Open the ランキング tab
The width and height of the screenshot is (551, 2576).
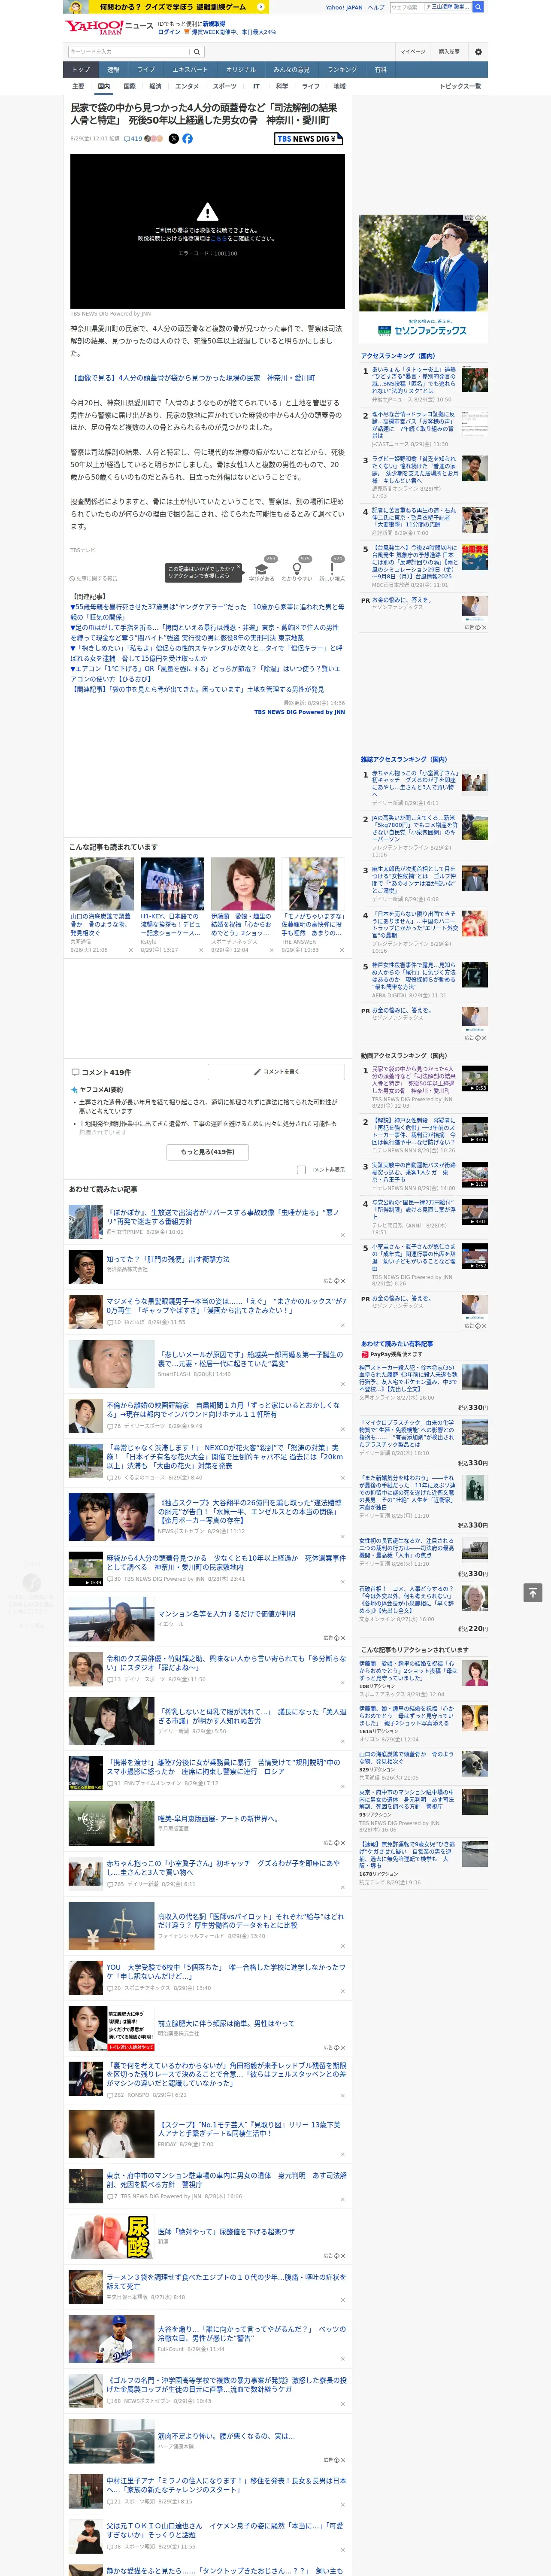click(x=342, y=70)
